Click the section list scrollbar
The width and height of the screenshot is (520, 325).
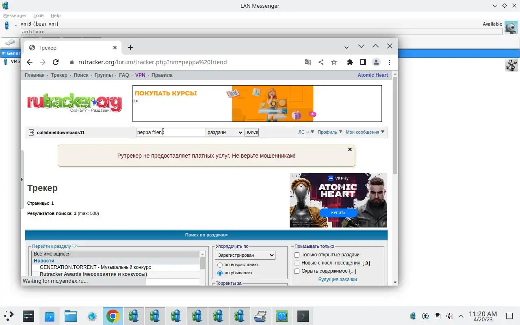202,263
